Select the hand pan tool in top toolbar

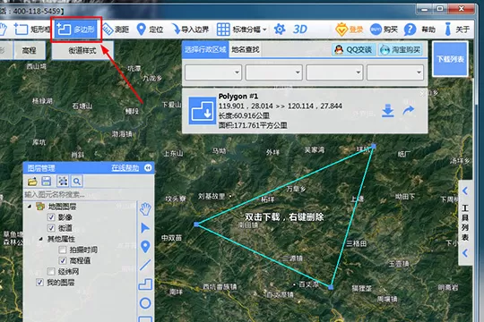tap(3, 30)
